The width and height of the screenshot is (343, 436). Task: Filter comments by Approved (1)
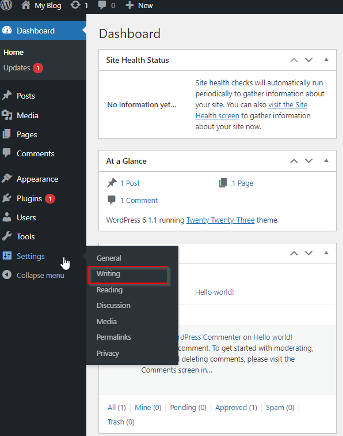(x=236, y=408)
